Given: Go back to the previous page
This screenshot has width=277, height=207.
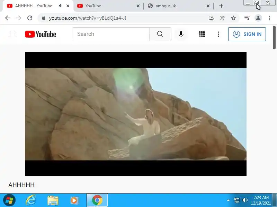Looking at the screenshot, I should [x=8, y=18].
